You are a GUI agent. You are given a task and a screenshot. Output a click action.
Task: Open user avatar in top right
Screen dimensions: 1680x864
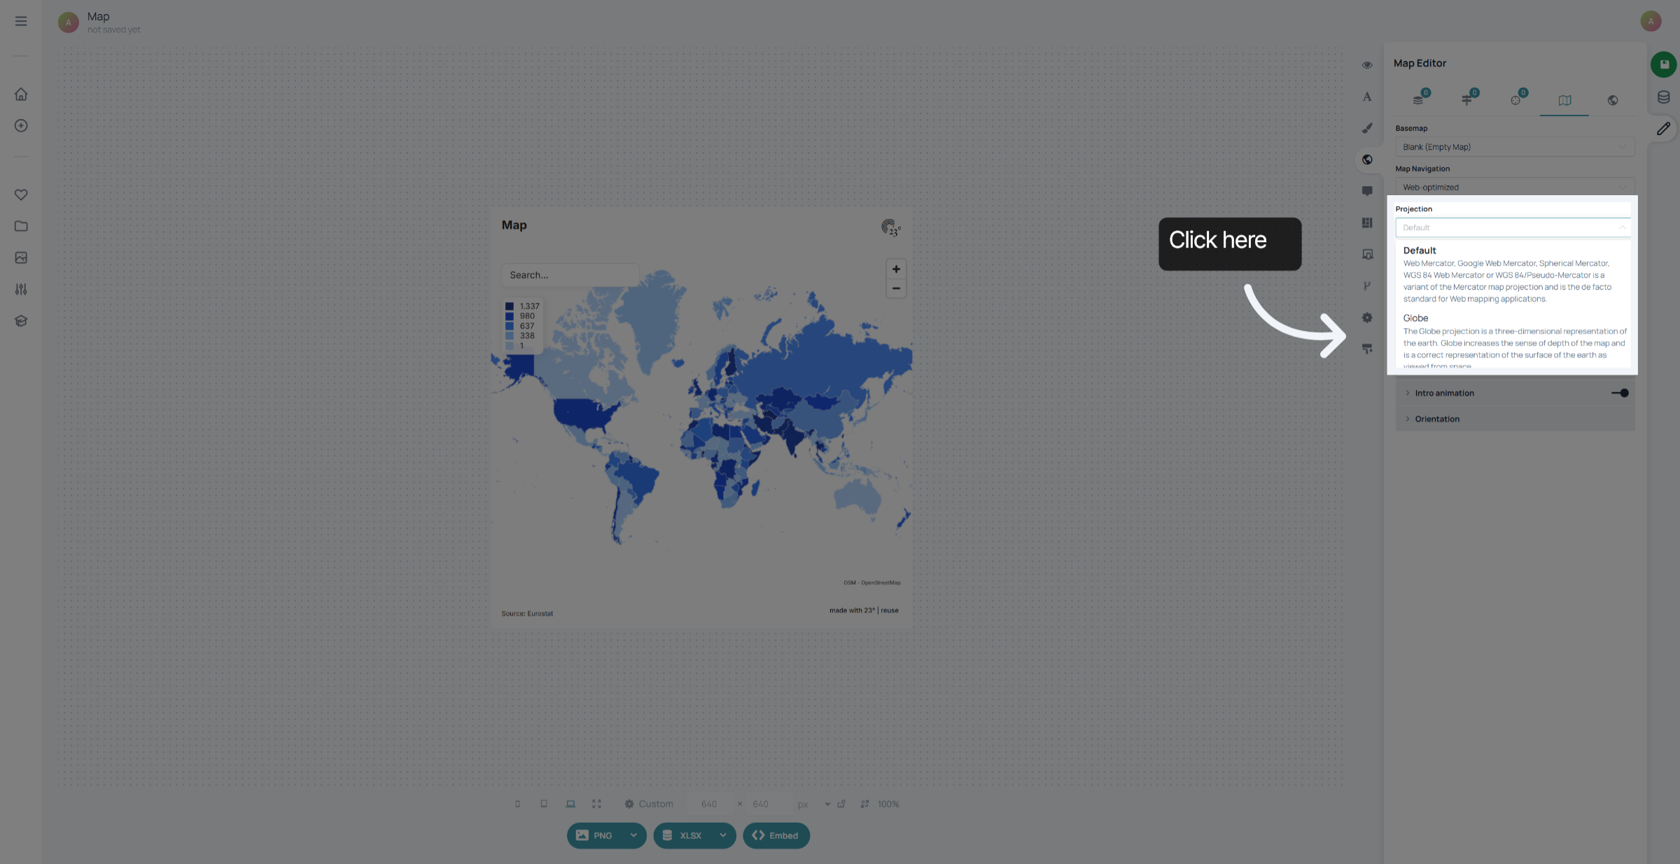tap(1651, 21)
